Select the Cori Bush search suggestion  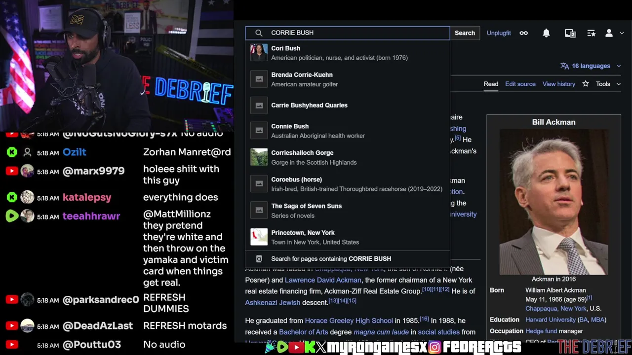coord(348,53)
